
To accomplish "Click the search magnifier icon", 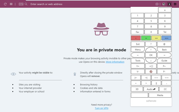I will pyautogui.click(x=26, y=4).
